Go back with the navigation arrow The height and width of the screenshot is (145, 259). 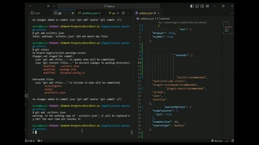click(49, 6)
